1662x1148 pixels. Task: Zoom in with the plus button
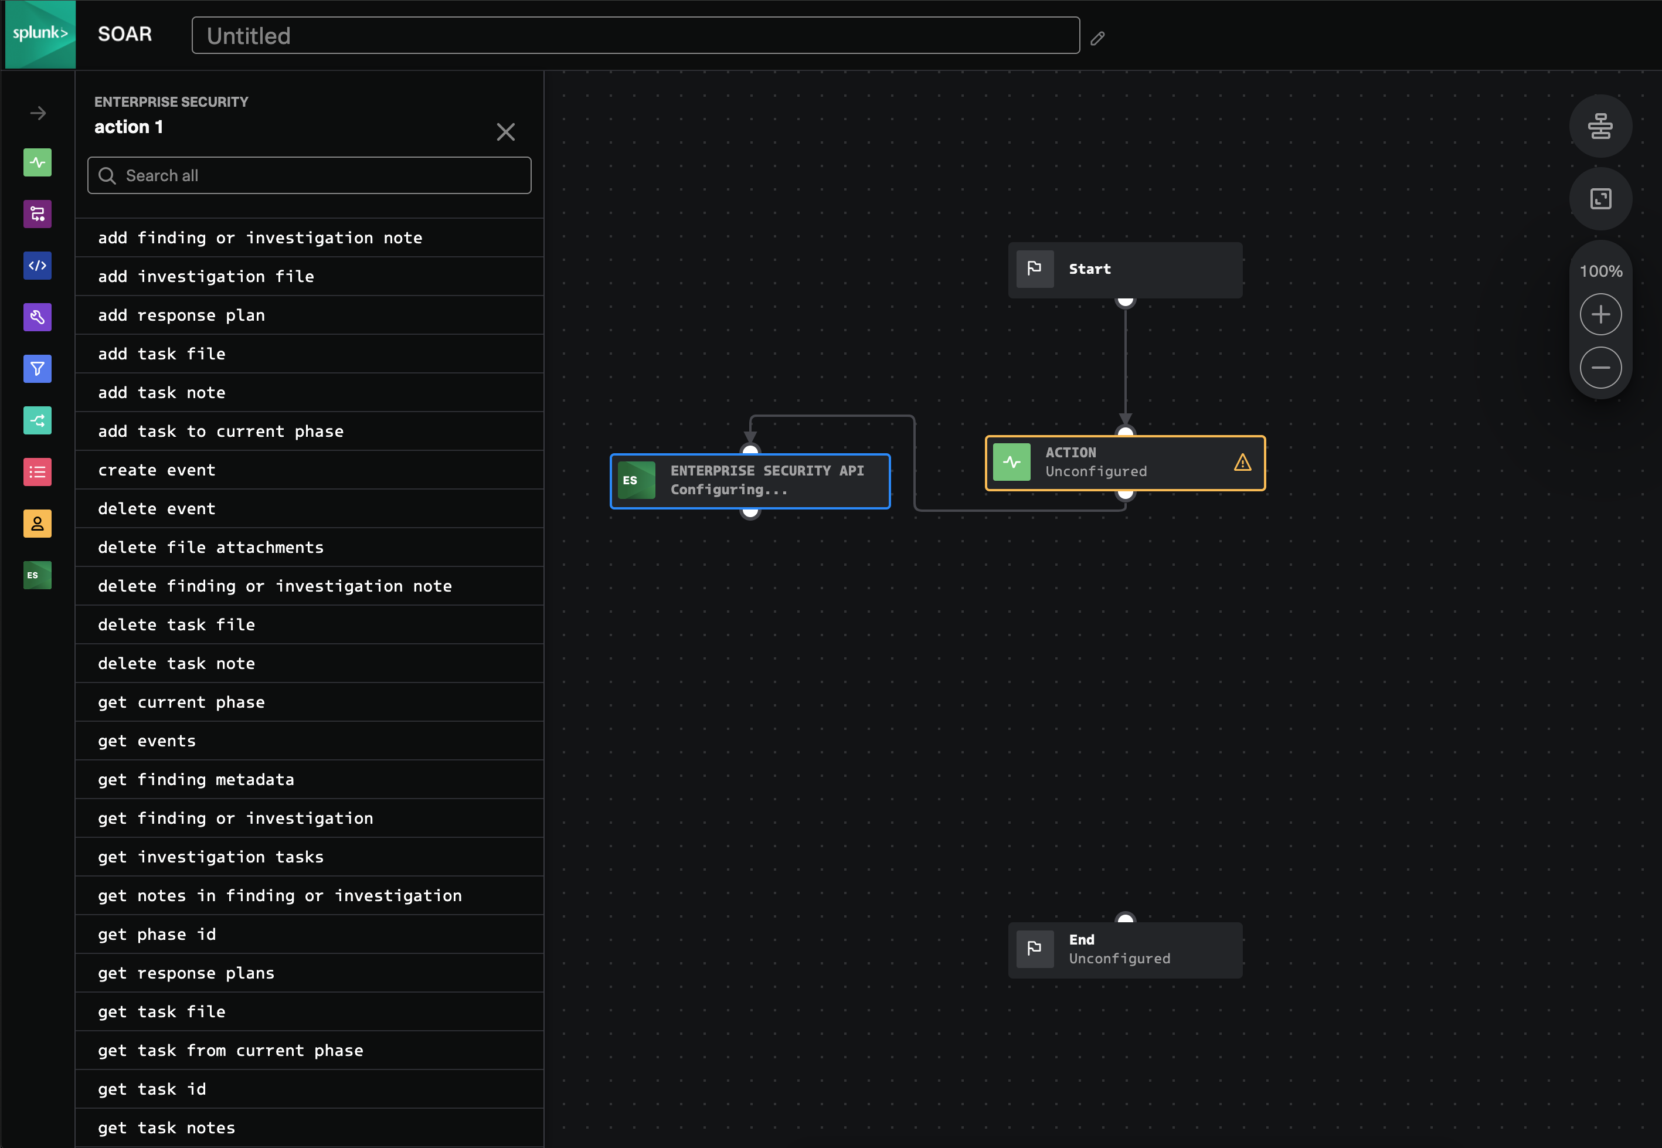tap(1600, 314)
